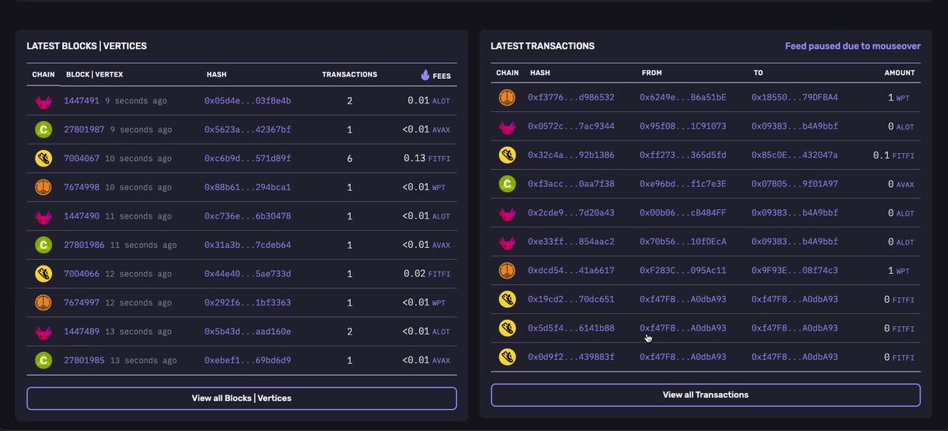The height and width of the screenshot is (431, 948).
Task: Open sender address 0x95f08...1C91073
Action: (683, 126)
